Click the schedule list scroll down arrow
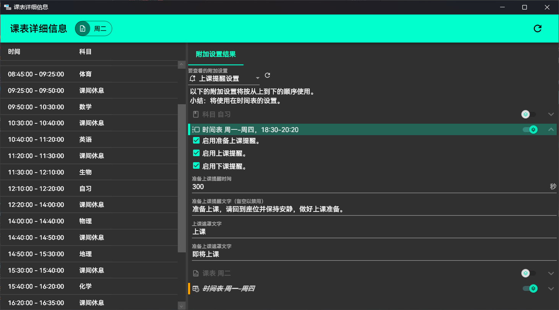 click(182, 305)
